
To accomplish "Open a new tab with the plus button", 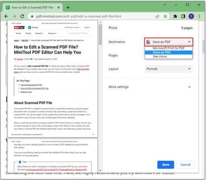I will pyautogui.click(x=68, y=7).
